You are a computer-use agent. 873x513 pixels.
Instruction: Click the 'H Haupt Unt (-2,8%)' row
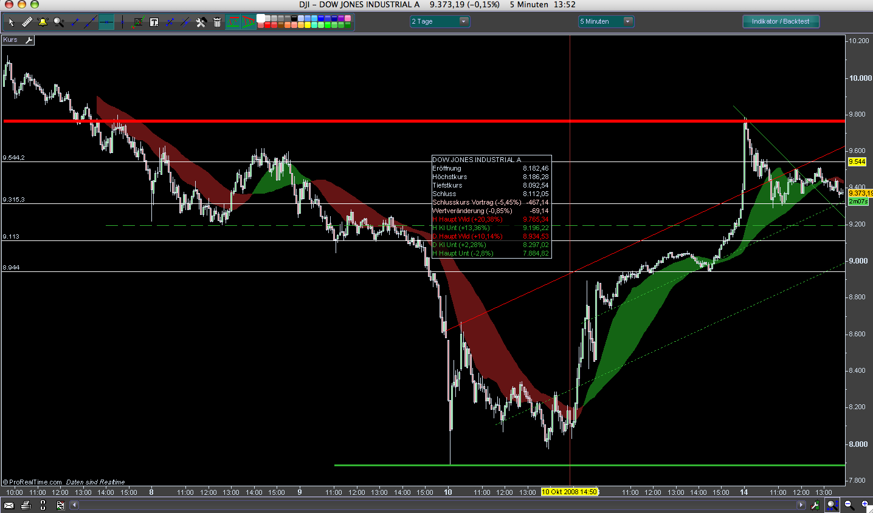(x=491, y=253)
